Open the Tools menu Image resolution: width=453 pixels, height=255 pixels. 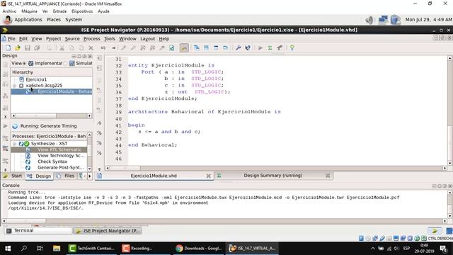click(110, 39)
